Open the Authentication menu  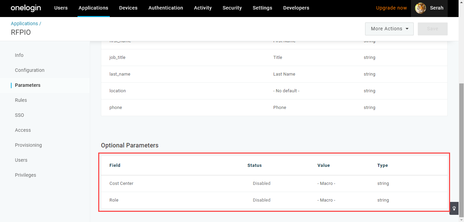[166, 8]
